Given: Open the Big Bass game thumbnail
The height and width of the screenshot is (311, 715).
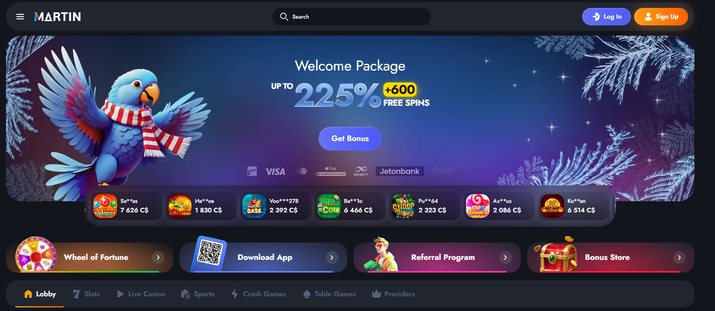Looking at the screenshot, I should [254, 206].
